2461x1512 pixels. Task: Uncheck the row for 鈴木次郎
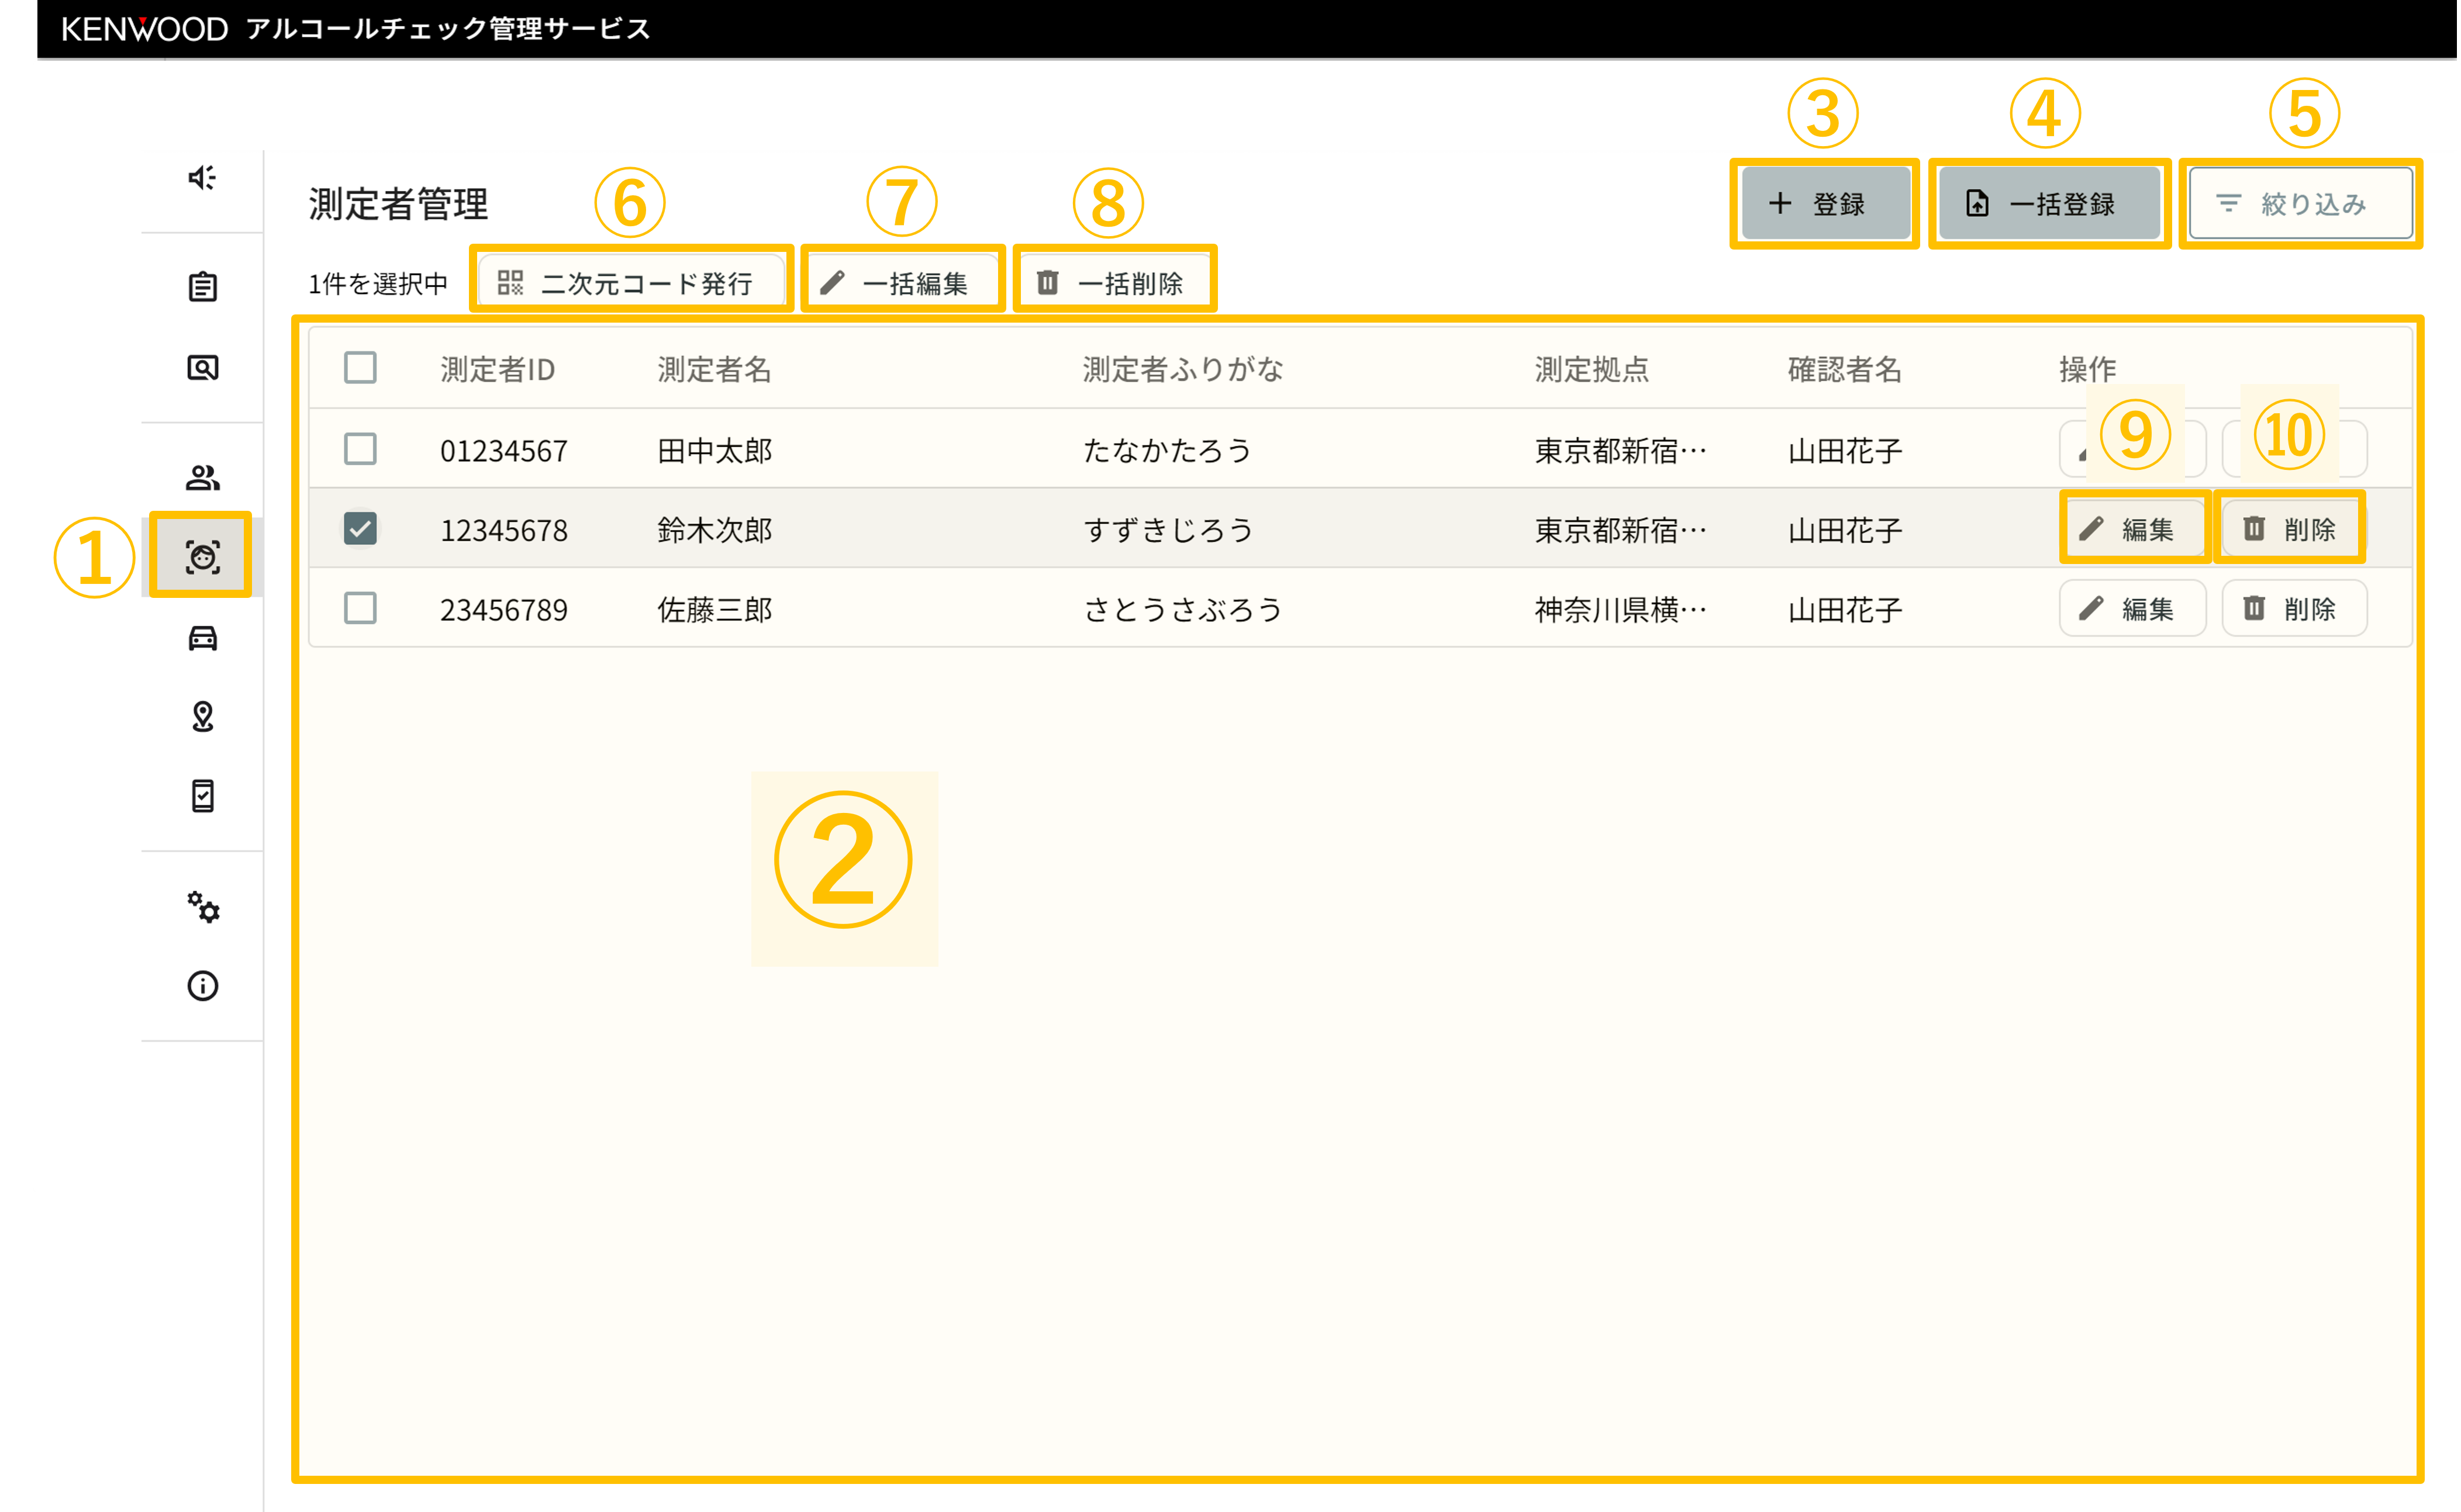(x=360, y=528)
